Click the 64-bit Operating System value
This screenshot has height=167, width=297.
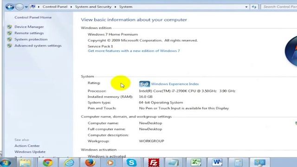coord(161,103)
